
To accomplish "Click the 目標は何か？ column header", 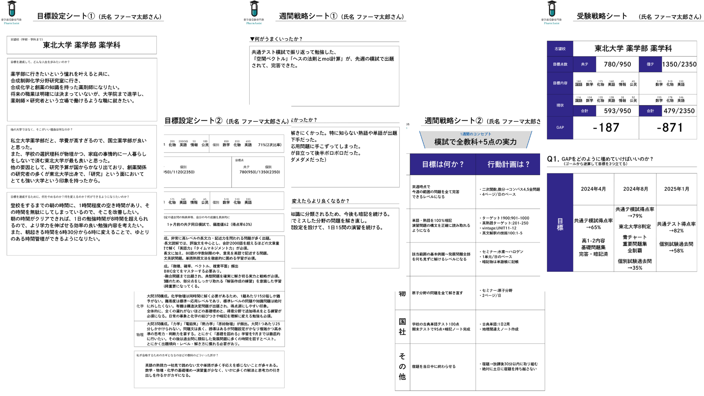I will [x=443, y=164].
